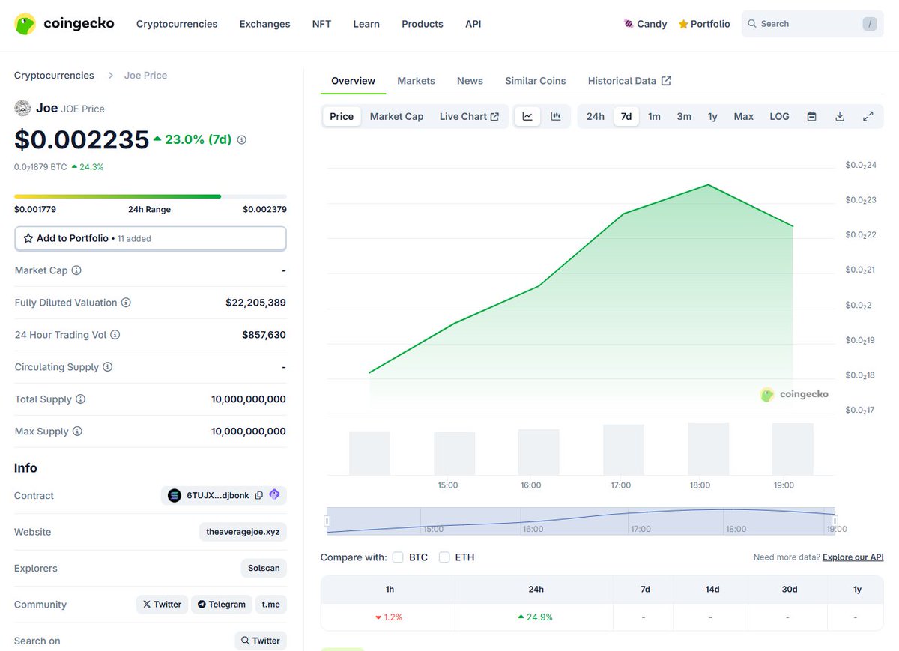Screen dimensions: 899x651
Task: Click Add to Portfolio button
Action: click(151, 238)
